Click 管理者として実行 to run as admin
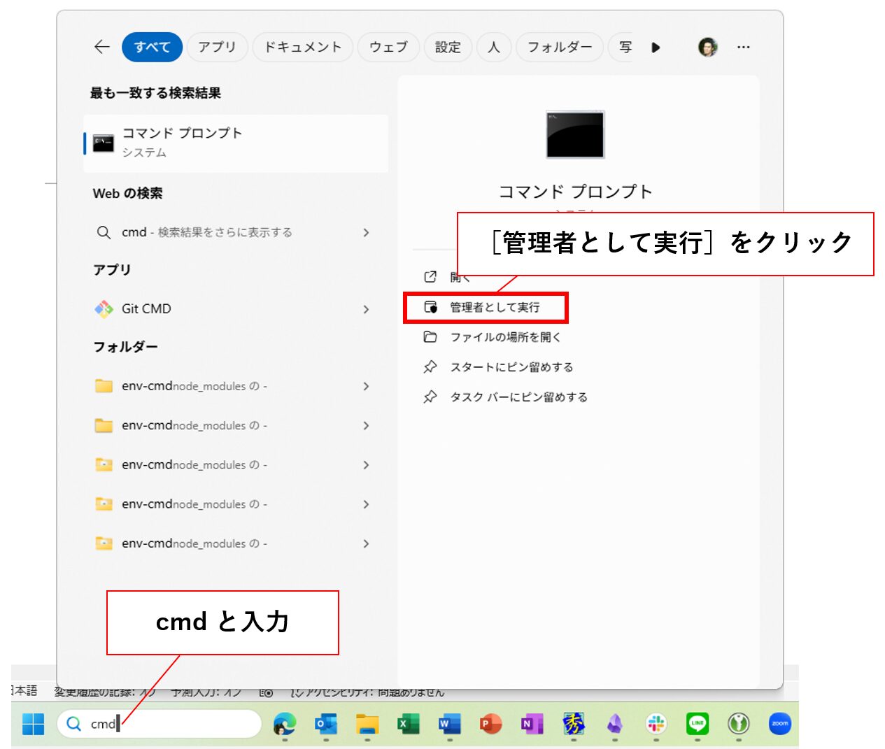Image resolution: width=885 pixels, height=749 pixels. tap(494, 308)
